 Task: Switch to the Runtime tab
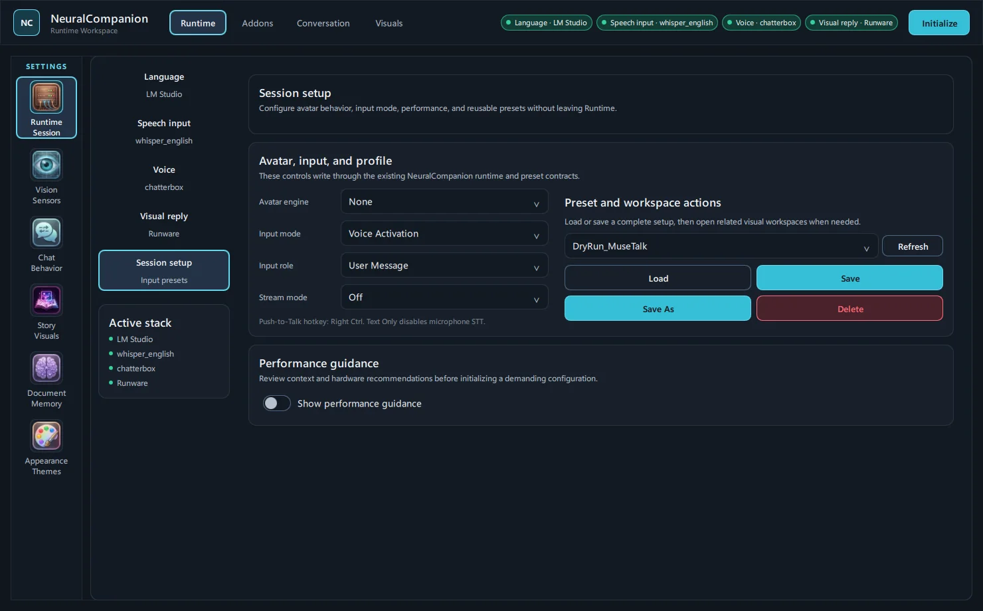[198, 23]
